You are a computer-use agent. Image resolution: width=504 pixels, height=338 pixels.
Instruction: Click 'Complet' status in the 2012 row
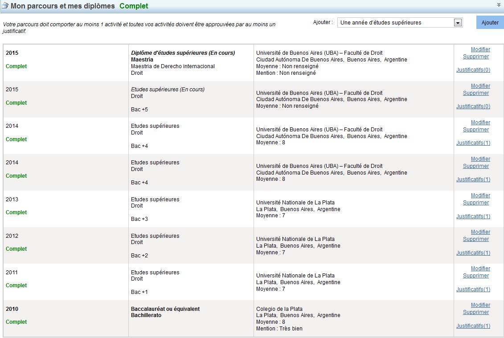(16, 249)
